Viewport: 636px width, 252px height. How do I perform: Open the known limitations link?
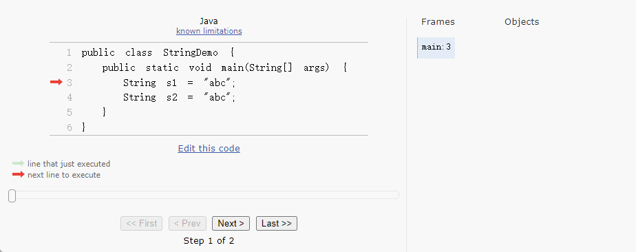point(209,31)
